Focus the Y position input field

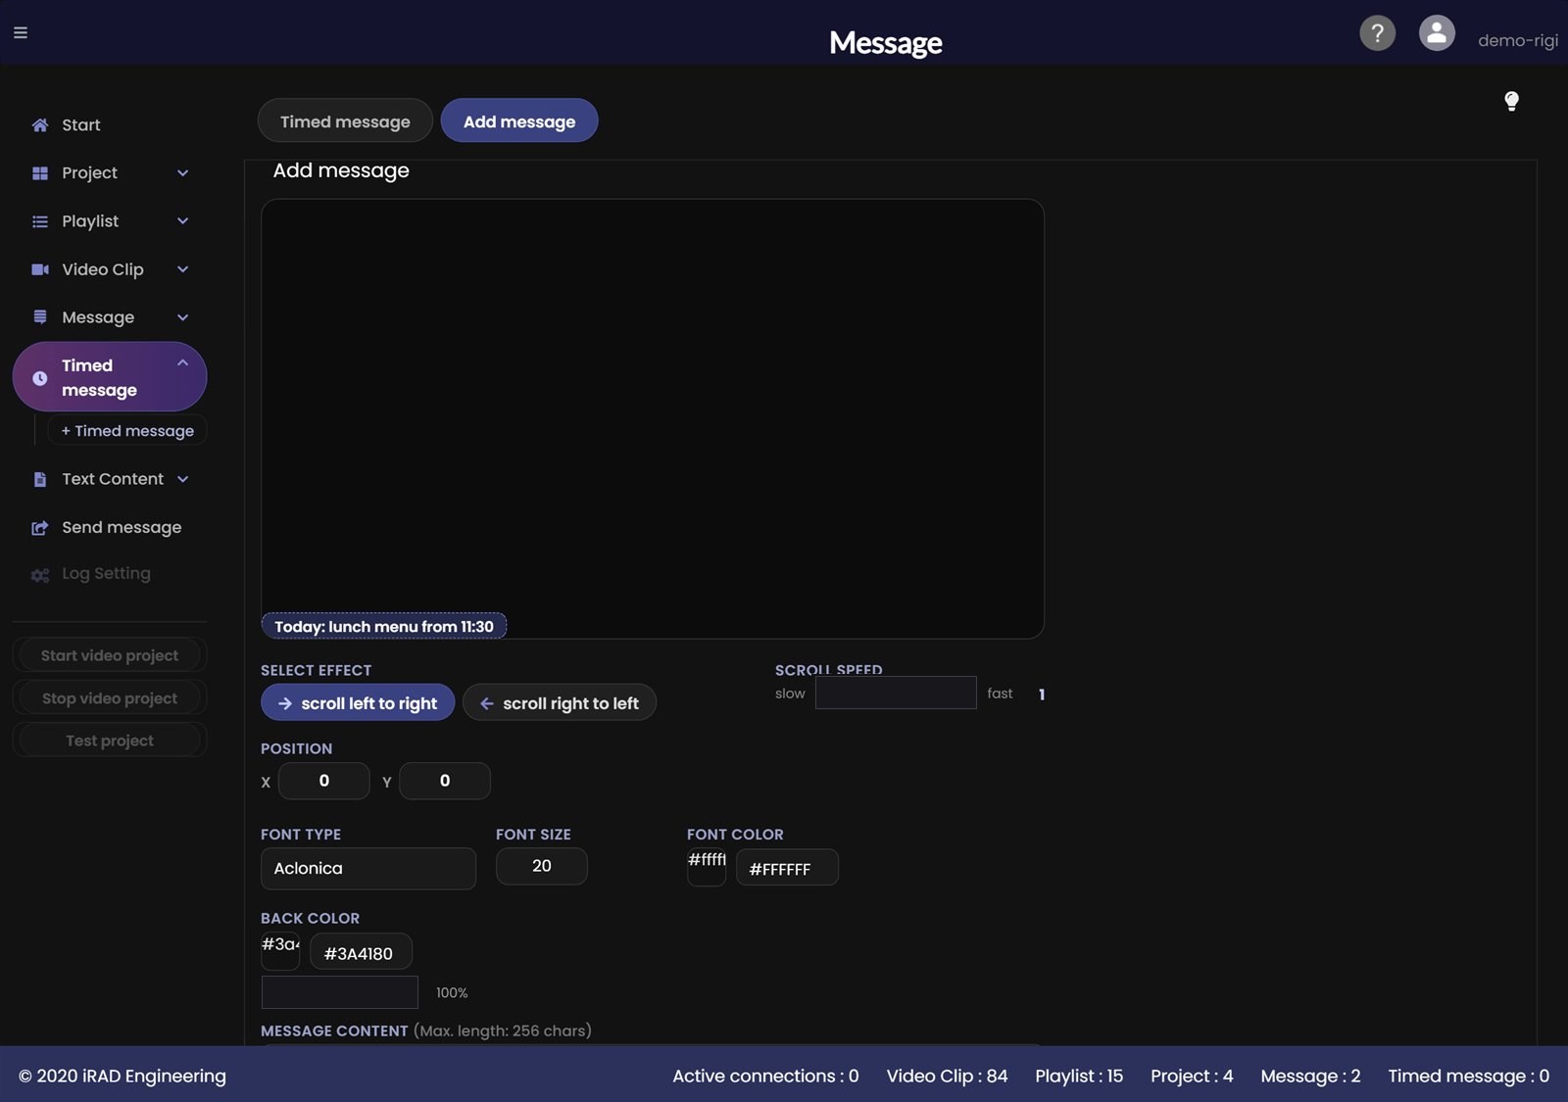click(x=445, y=781)
